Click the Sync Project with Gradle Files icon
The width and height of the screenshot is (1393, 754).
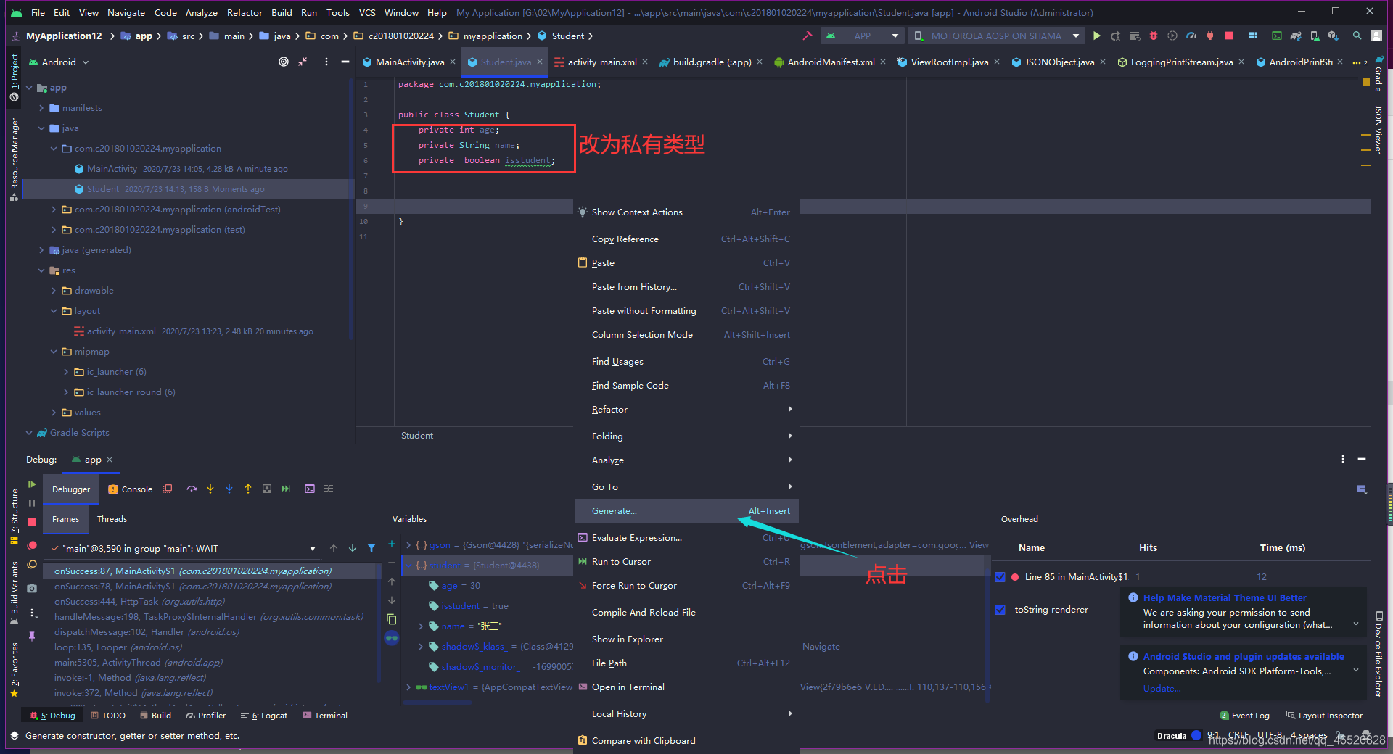[x=1296, y=36]
